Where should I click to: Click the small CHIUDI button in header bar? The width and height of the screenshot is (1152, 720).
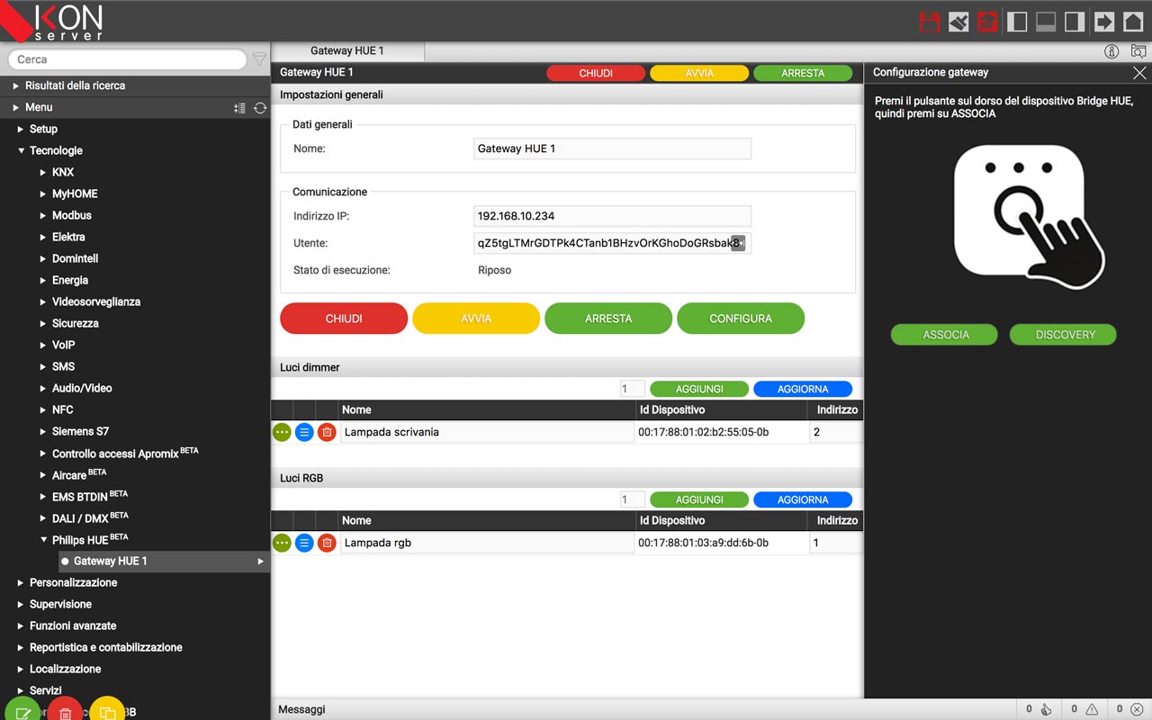click(x=596, y=74)
